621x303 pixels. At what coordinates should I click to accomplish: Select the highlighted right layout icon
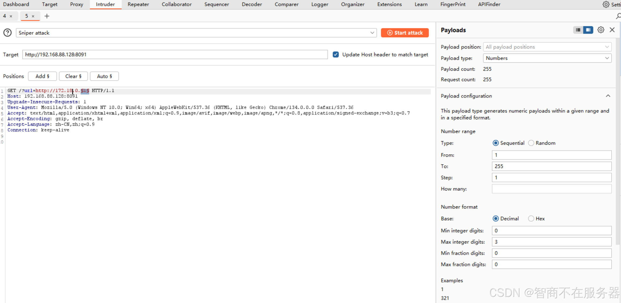[x=588, y=30]
